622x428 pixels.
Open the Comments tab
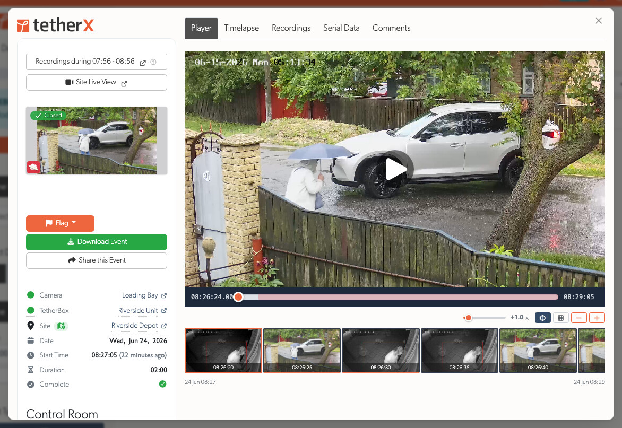click(392, 28)
